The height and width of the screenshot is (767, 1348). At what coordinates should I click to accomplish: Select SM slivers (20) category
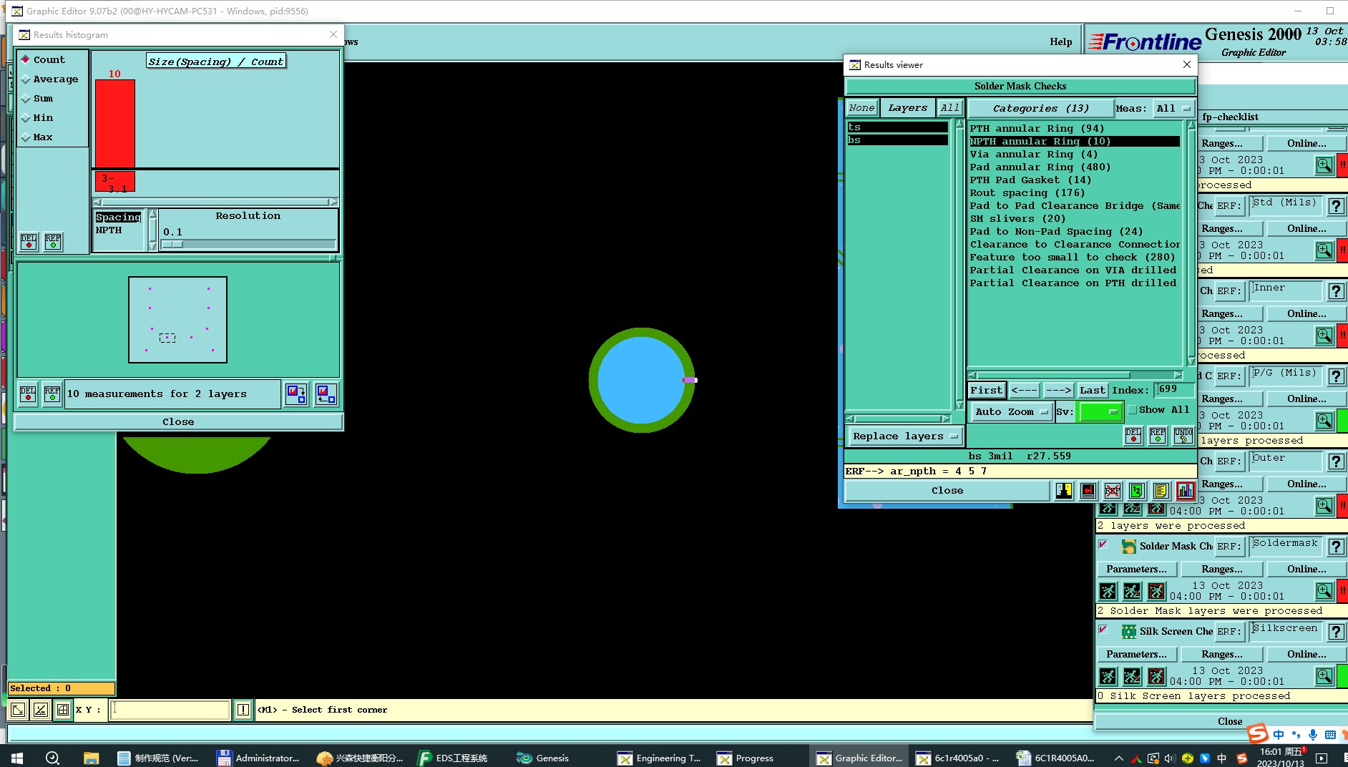pyautogui.click(x=1075, y=219)
